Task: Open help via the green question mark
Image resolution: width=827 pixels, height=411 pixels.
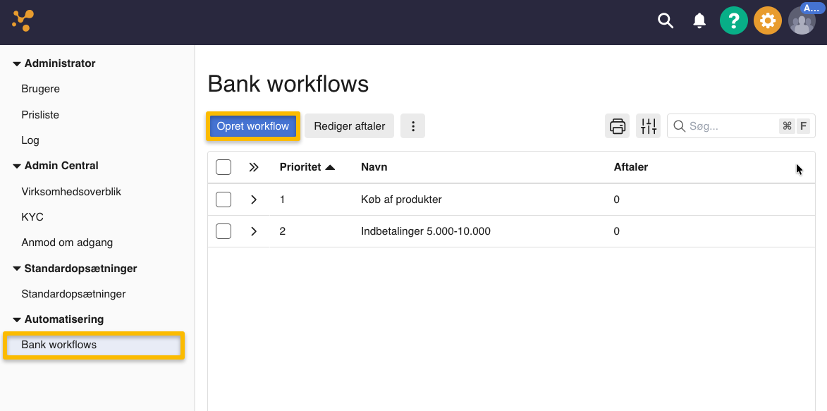Action: 733,20
